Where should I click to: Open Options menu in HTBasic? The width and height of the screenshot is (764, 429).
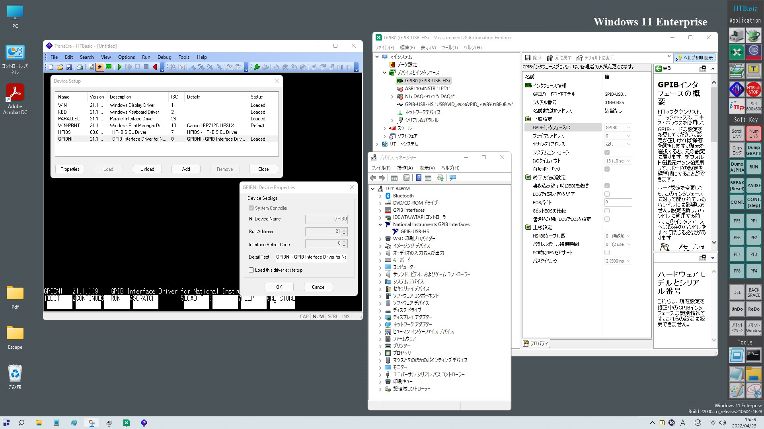(x=126, y=57)
